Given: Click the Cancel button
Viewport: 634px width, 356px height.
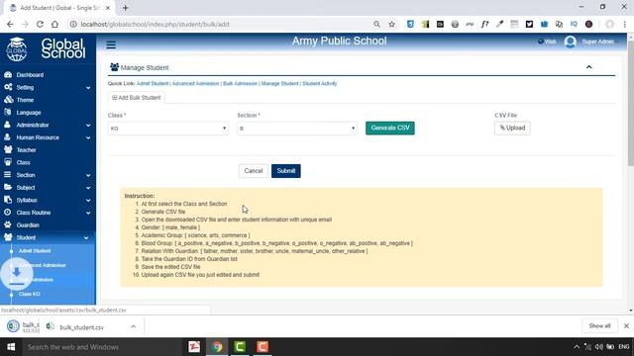Looking at the screenshot, I should [254, 171].
